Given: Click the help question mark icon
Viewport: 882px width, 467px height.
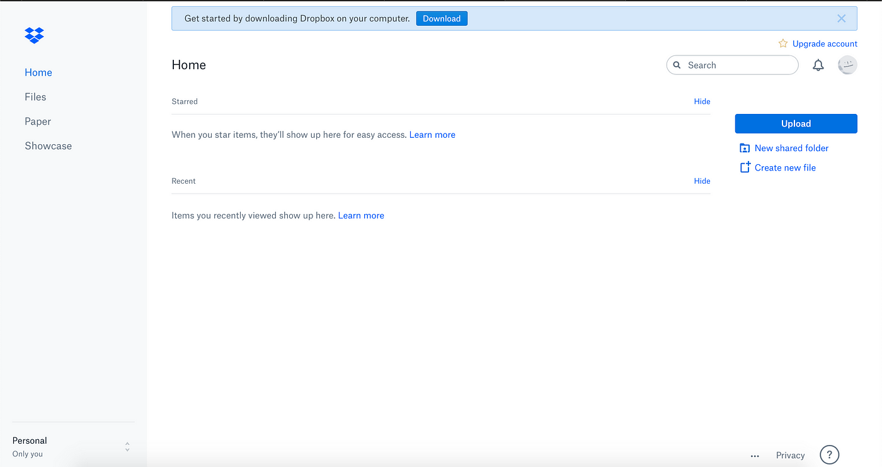Looking at the screenshot, I should click(x=830, y=454).
